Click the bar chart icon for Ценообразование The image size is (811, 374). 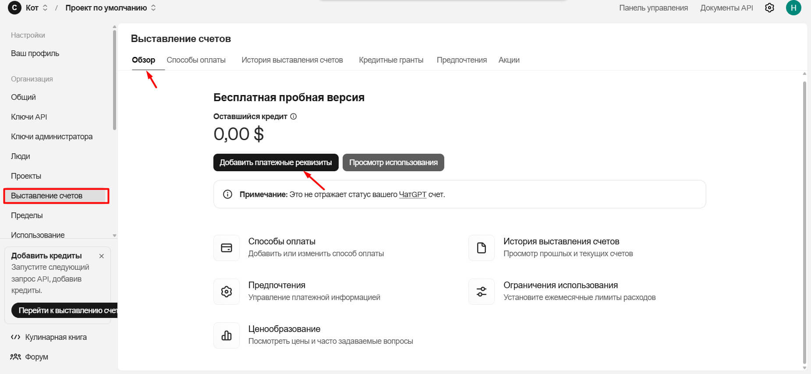pyautogui.click(x=227, y=335)
